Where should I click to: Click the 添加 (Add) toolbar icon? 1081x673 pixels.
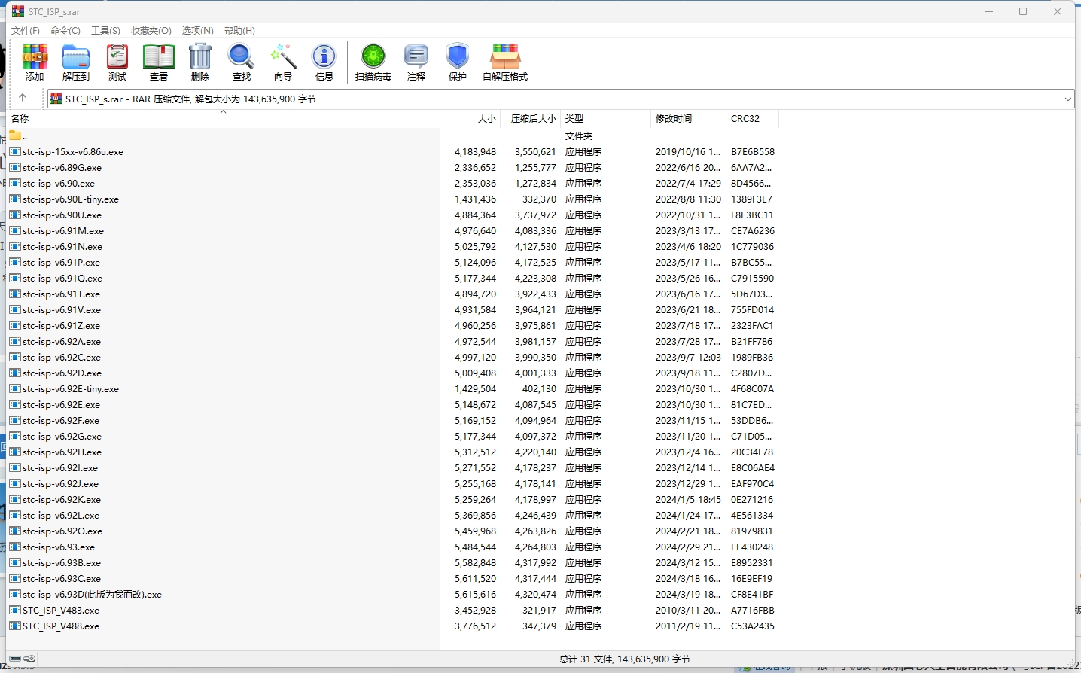(35, 57)
